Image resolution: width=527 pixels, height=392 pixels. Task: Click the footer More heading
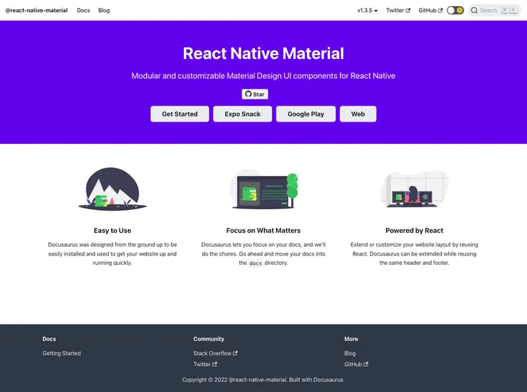tap(351, 339)
